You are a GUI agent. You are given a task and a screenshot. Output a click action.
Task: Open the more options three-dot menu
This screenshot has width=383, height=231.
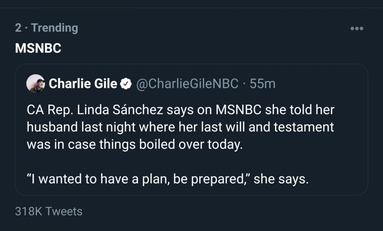[x=357, y=29]
